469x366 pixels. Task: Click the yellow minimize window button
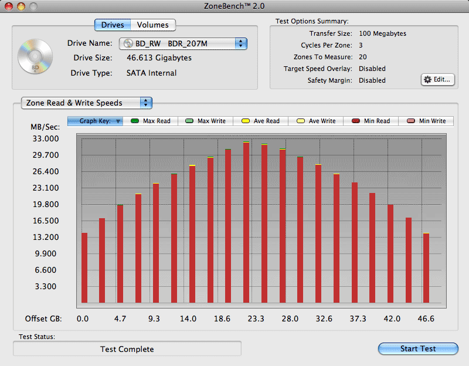21,6
